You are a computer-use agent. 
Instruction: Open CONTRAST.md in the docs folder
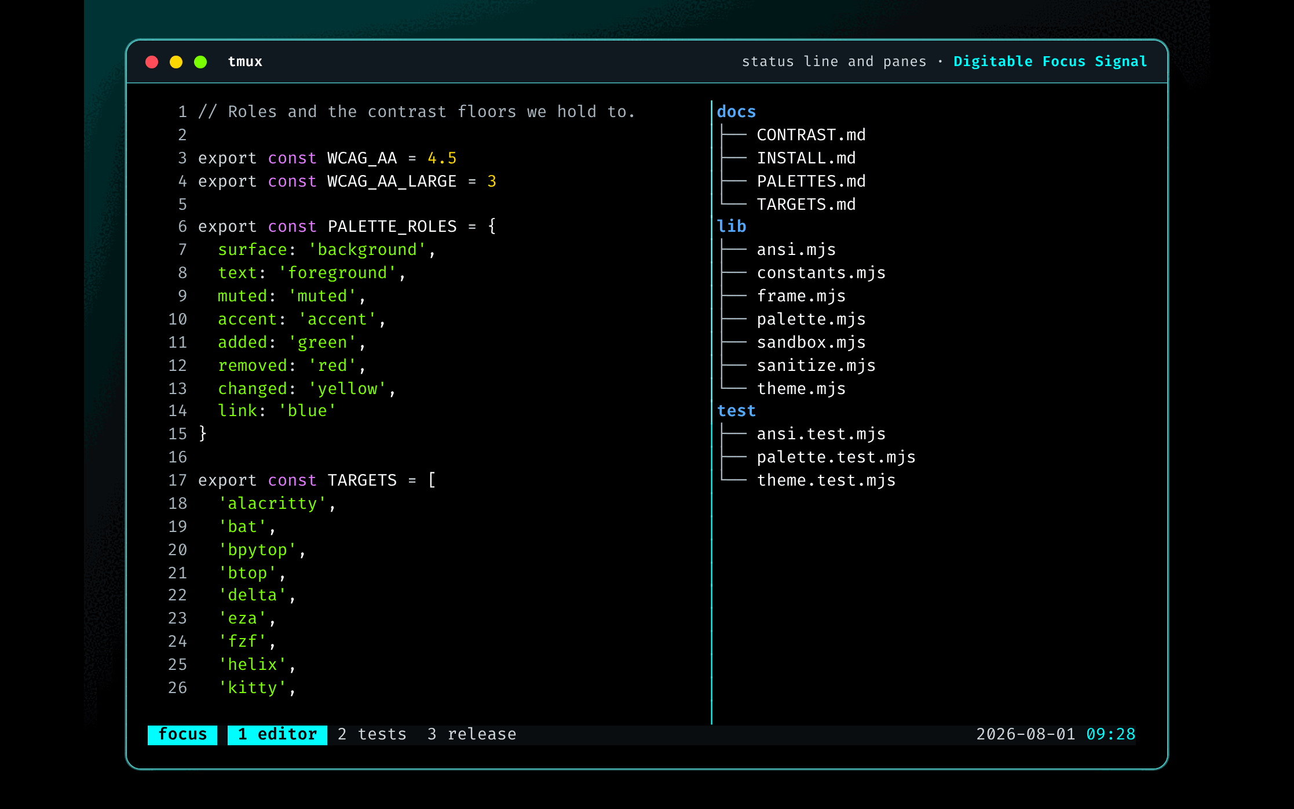click(811, 134)
